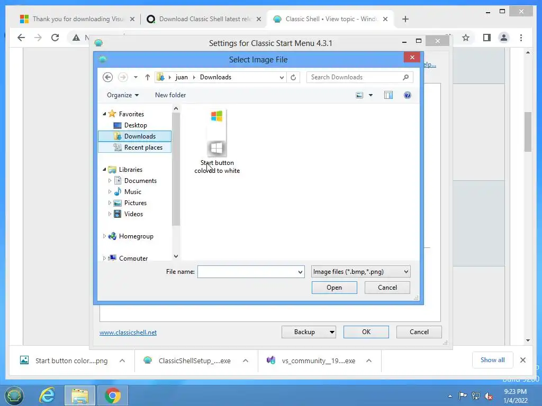Select Desktop in the navigation pane
This screenshot has width=542, height=406.
click(135, 125)
